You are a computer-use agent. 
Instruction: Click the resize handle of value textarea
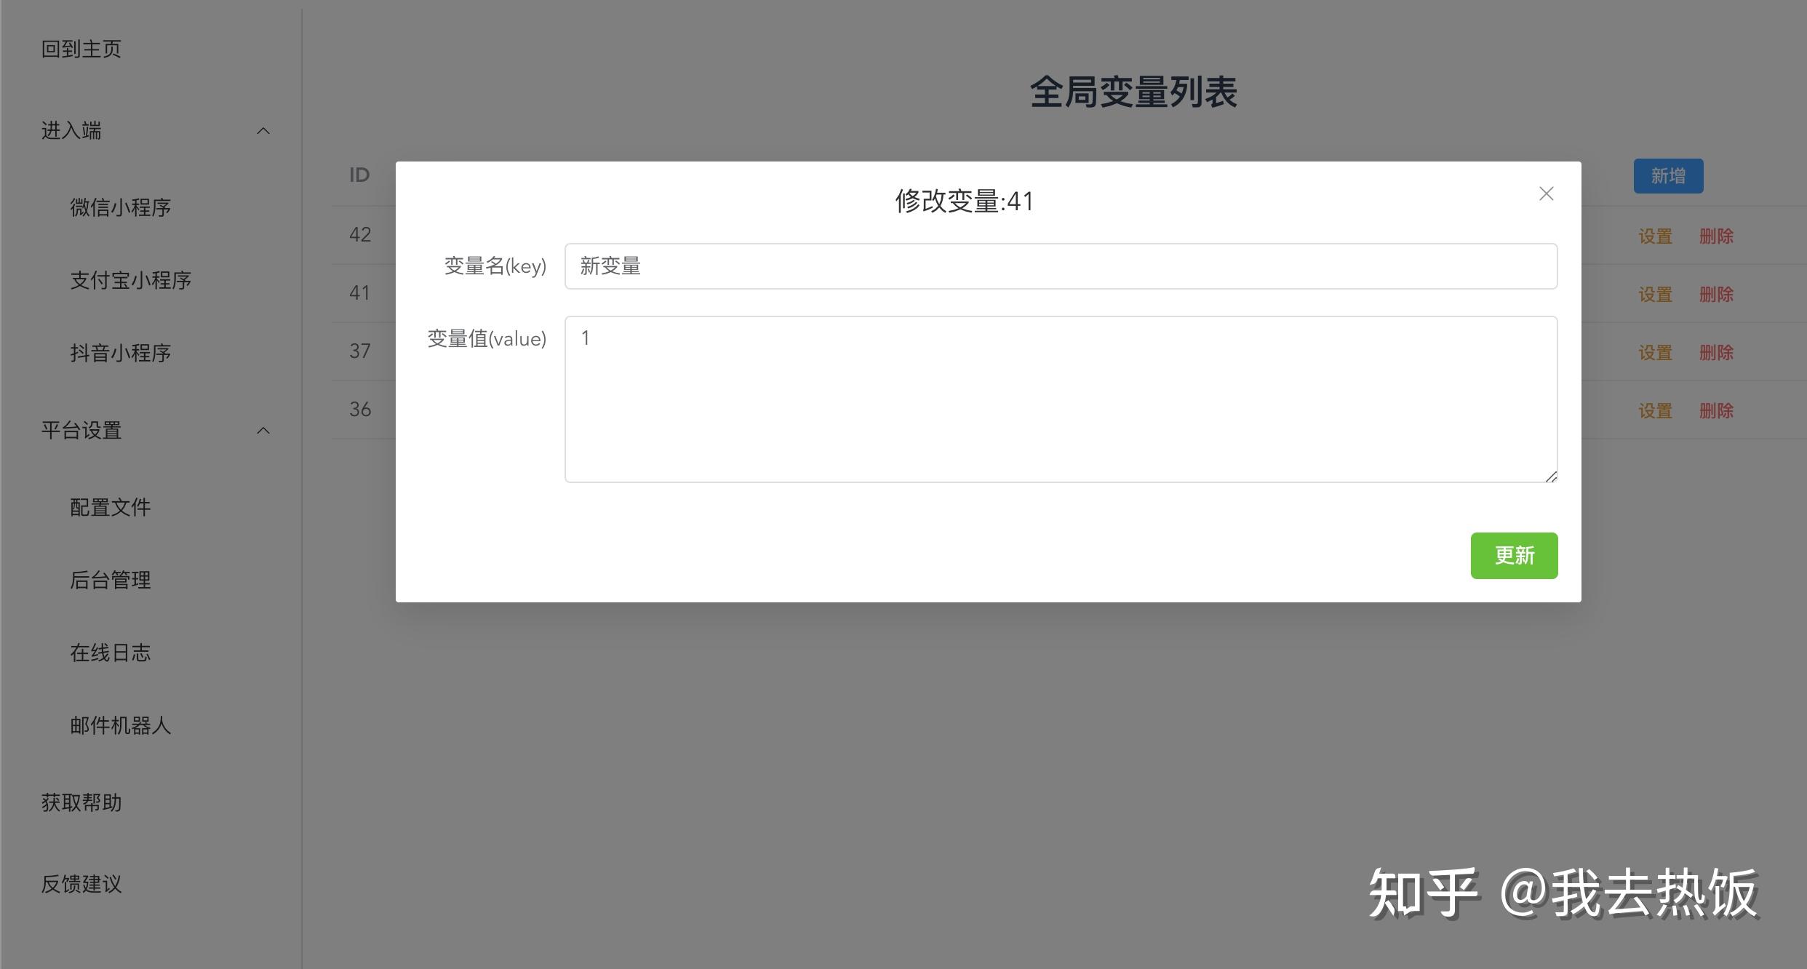point(1550,476)
